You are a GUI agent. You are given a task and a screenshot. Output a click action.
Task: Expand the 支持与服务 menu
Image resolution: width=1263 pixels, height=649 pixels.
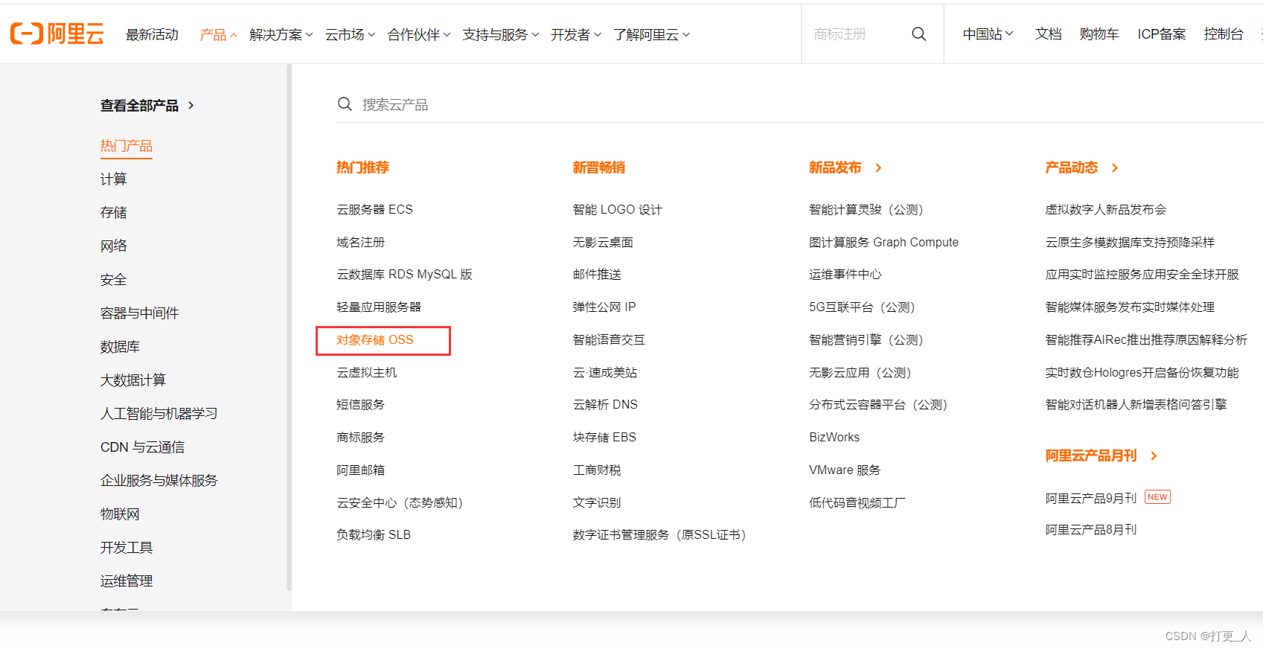[x=499, y=35]
